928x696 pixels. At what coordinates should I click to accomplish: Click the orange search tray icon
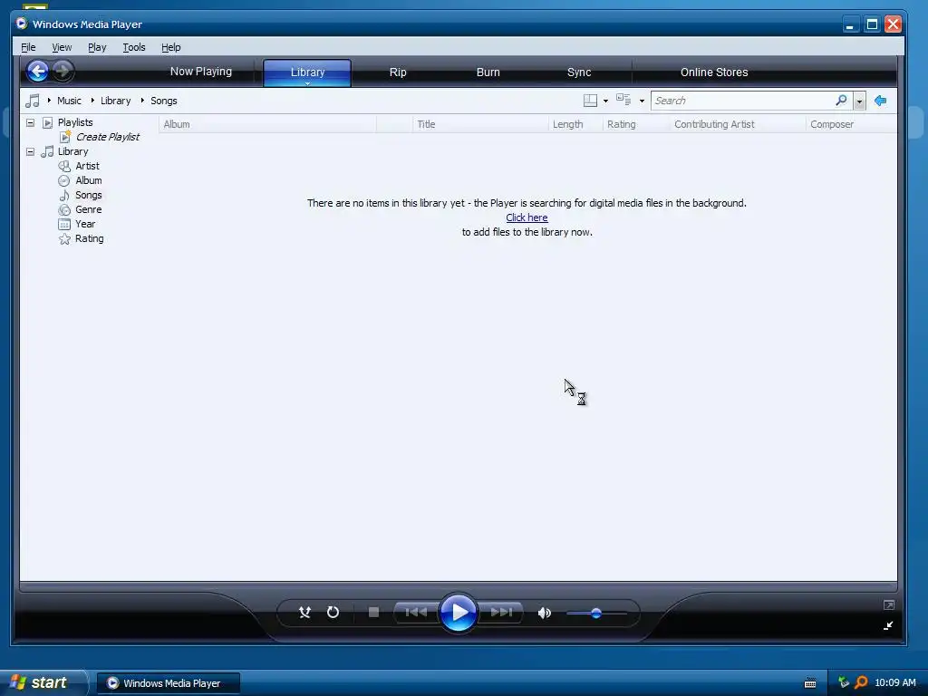coord(861,682)
